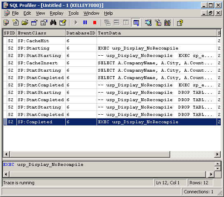The image size is (224, 197).
Task: Click the detail pane horizontal scrollbar track
Action: coord(107,174)
